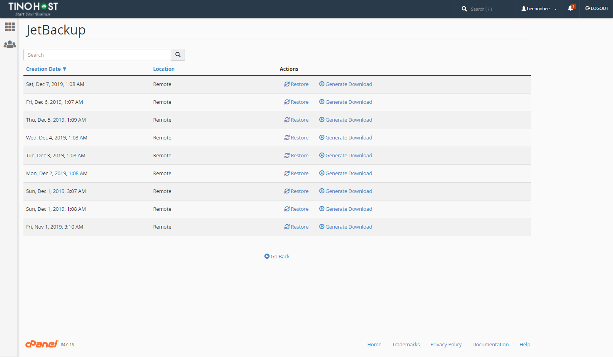Open the notifications bell icon
Viewport: 613px width, 357px height.
571,8
